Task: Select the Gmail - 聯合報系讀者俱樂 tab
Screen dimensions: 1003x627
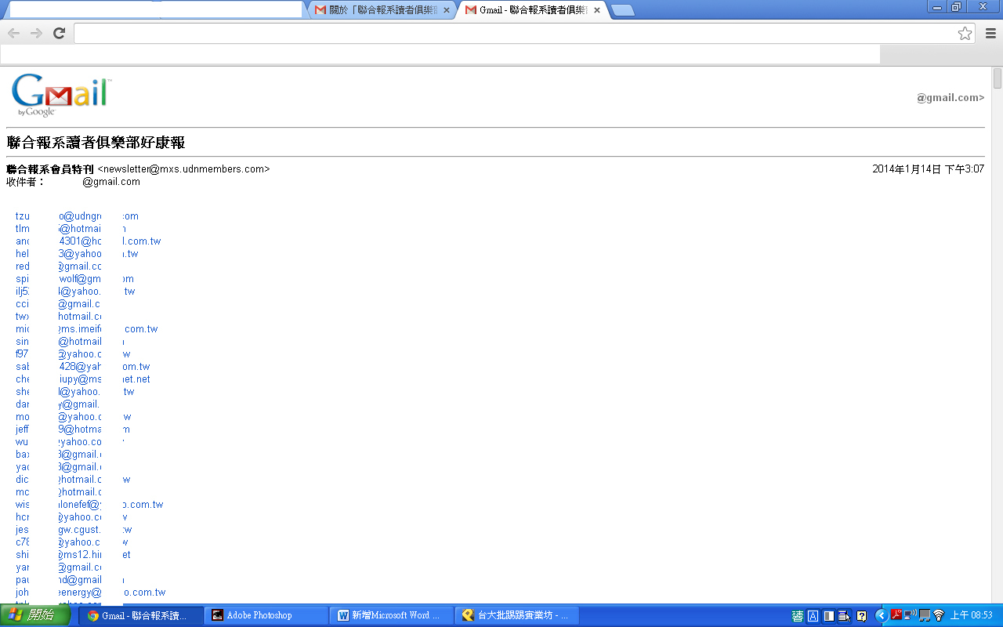Action: [x=532, y=10]
